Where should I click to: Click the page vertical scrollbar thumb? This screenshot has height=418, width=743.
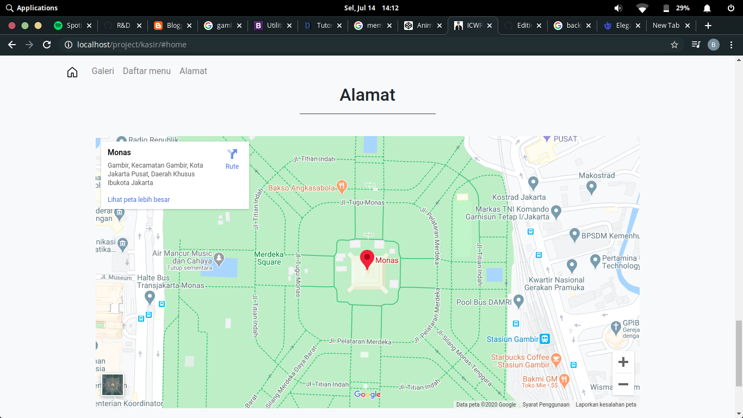(x=739, y=353)
